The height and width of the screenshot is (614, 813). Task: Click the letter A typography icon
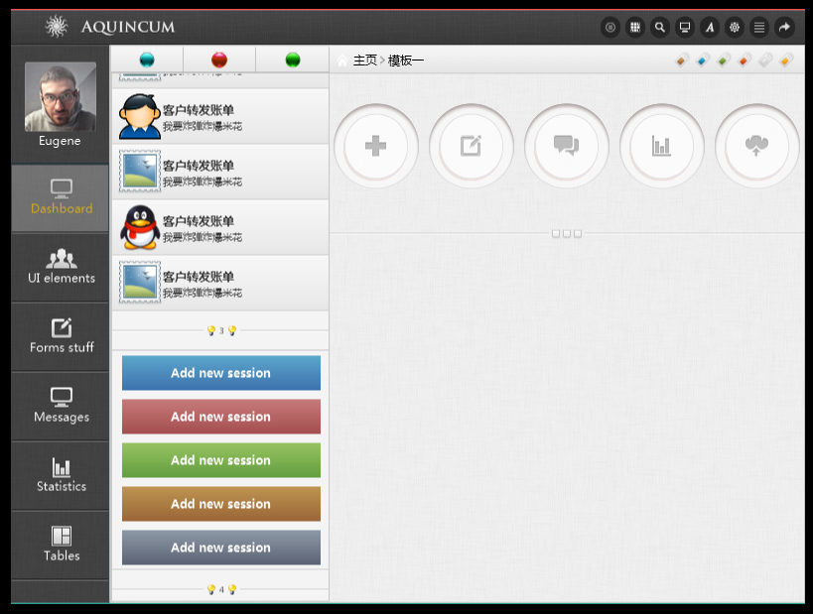709,27
